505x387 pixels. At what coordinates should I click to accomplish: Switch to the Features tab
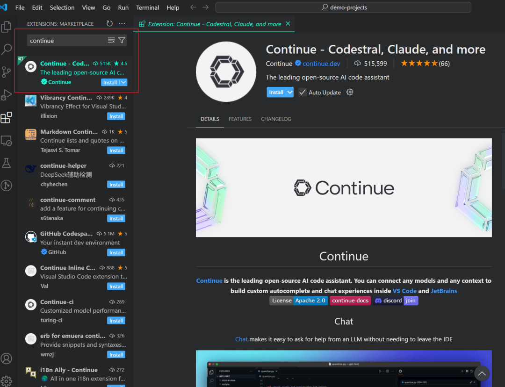240,119
